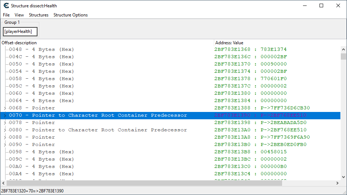Expand the pointer at offset 0068
Image resolution: width=347 pixels, height=195 pixels.
point(5,108)
